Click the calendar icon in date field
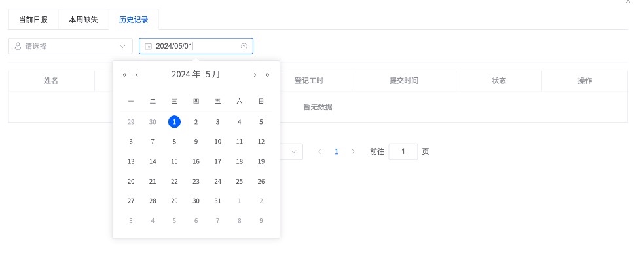This screenshot has width=639, height=253. [149, 46]
